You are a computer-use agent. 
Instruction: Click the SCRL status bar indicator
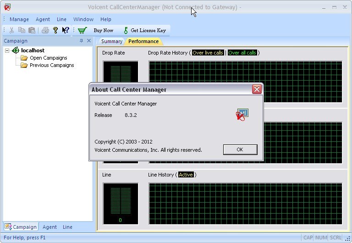click(335, 237)
